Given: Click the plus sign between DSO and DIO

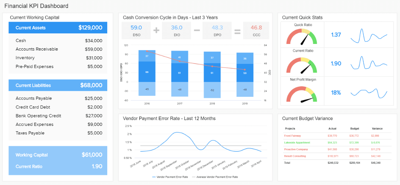Looking at the screenshot, I should point(156,31).
